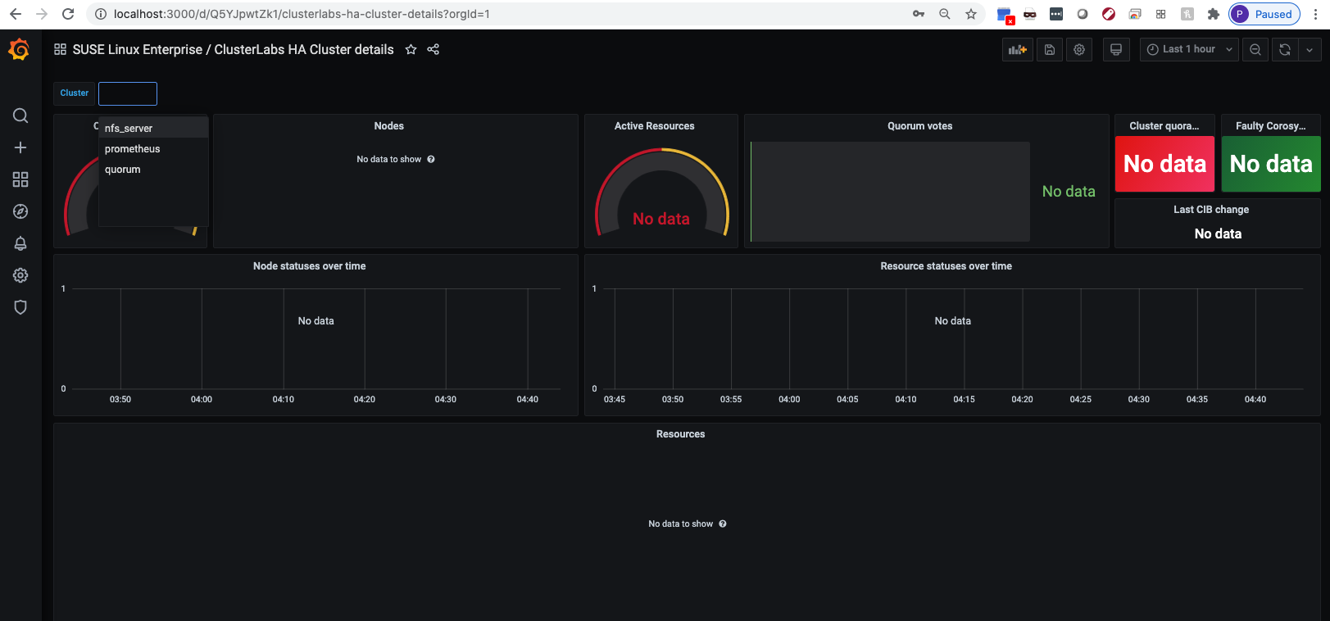Open the Last 1 hour time picker
The width and height of the screenshot is (1330, 621).
1188,50
